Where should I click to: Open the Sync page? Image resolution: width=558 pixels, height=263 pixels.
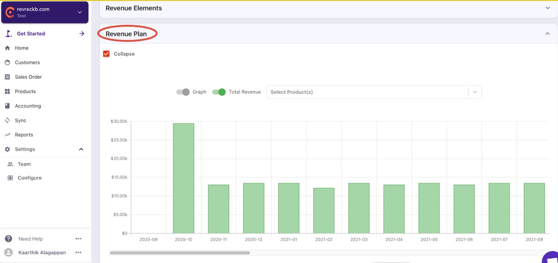[20, 120]
